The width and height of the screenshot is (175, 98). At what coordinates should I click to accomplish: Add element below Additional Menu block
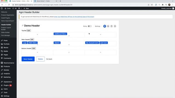pyautogui.click(x=69, y=36)
